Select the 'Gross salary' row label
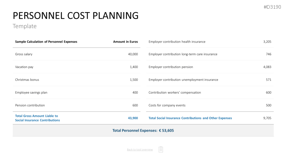The image size is (286, 161). [x=24, y=54]
